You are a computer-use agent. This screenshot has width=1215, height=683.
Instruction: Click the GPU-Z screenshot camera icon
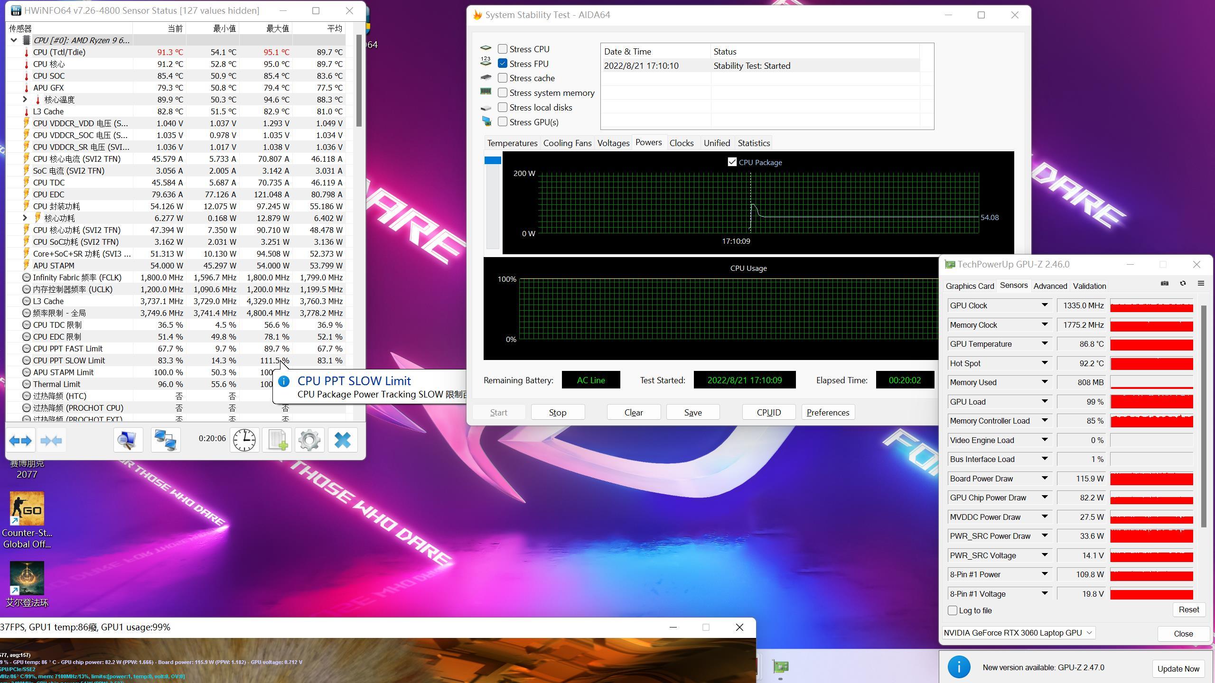tap(1165, 284)
